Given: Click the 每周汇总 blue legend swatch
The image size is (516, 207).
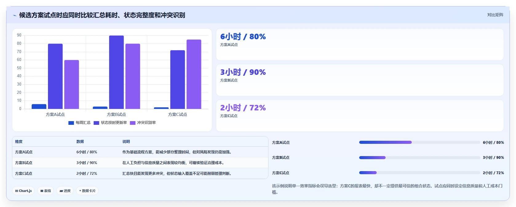Looking at the screenshot, I should pyautogui.click(x=71, y=123).
